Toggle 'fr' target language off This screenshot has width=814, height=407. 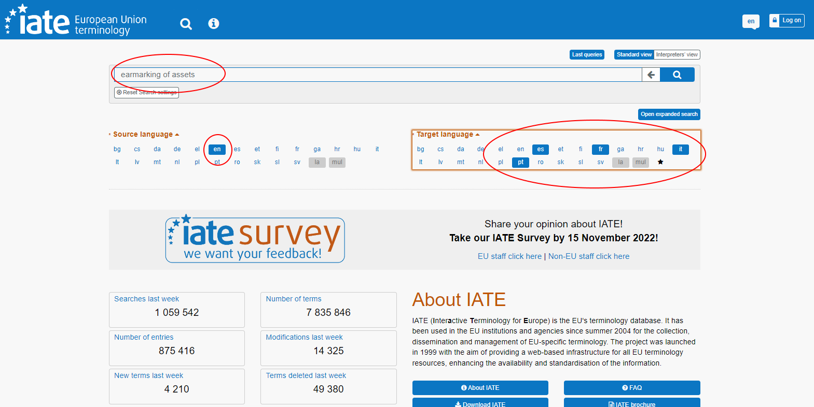pos(600,149)
